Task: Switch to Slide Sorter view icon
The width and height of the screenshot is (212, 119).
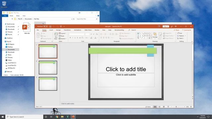Action: pos(159,107)
